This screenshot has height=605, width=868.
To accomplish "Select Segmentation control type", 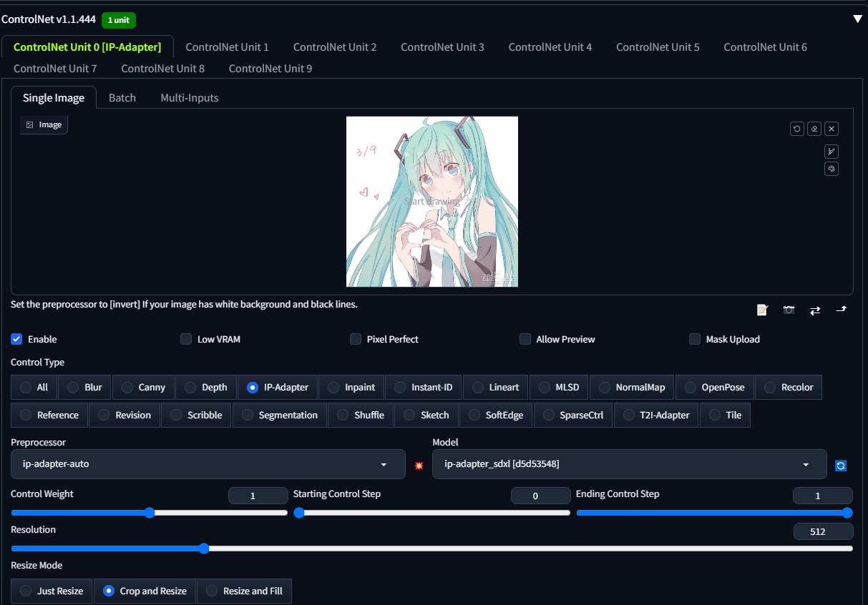I will (x=280, y=415).
